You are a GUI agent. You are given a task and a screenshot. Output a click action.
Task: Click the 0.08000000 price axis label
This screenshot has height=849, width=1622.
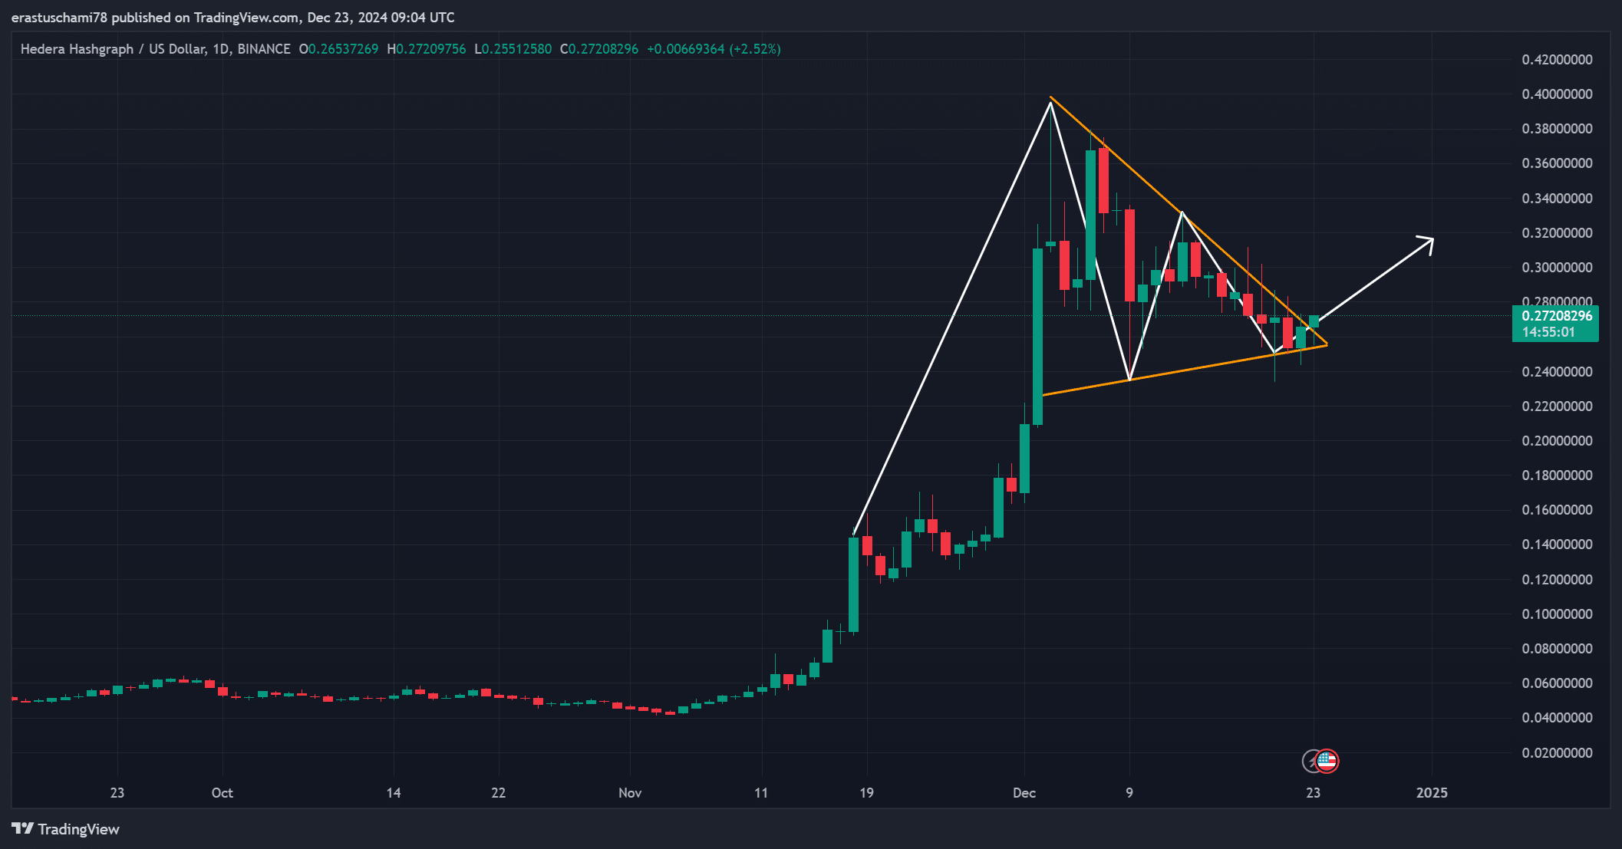(1558, 649)
